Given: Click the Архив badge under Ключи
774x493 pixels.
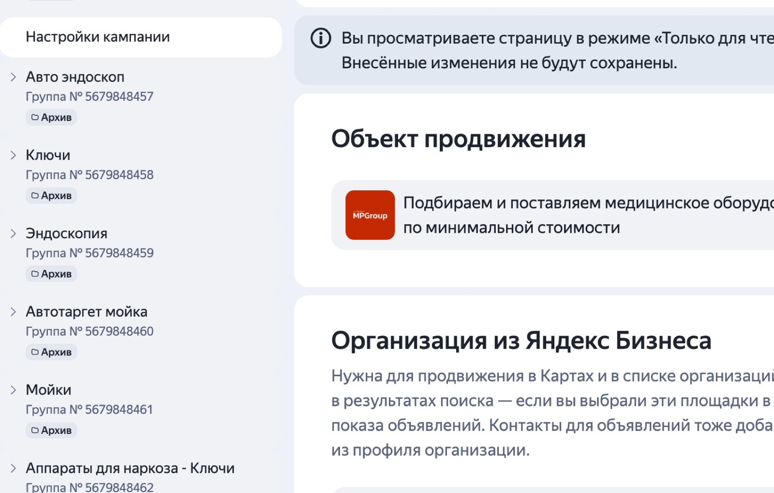Looking at the screenshot, I should point(51,196).
